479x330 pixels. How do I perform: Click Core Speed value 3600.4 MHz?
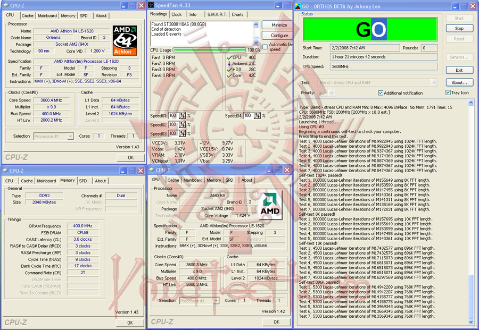point(51,100)
